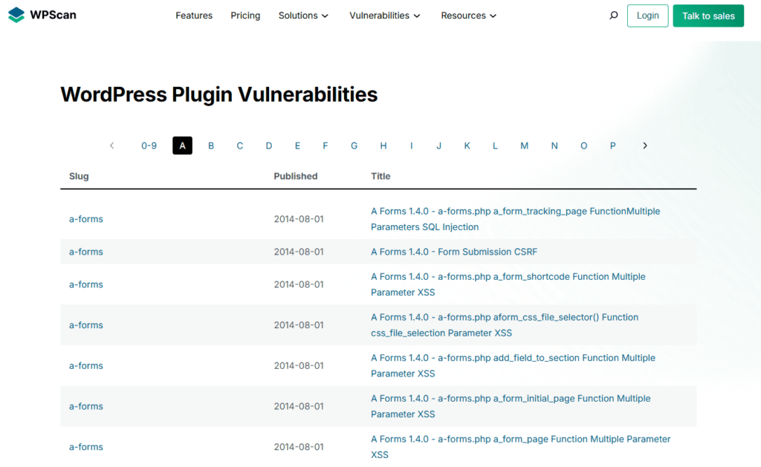Click the Published column header
Image resolution: width=761 pixels, height=467 pixels.
click(x=296, y=176)
